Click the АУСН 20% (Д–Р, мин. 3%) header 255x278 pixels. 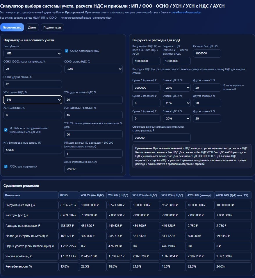[x=233, y=195]
